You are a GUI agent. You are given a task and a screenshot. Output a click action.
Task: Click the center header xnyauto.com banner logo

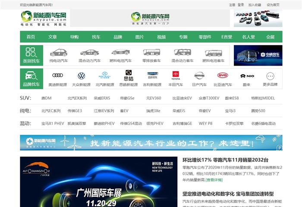coord(150,18)
